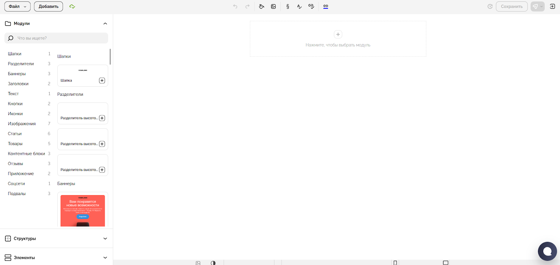Select the Баннеры module category
The height and width of the screenshot is (265, 560).
(17, 74)
